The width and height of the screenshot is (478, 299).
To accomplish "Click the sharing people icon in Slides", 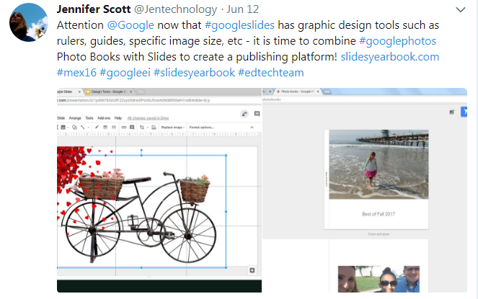I will (x=244, y=114).
